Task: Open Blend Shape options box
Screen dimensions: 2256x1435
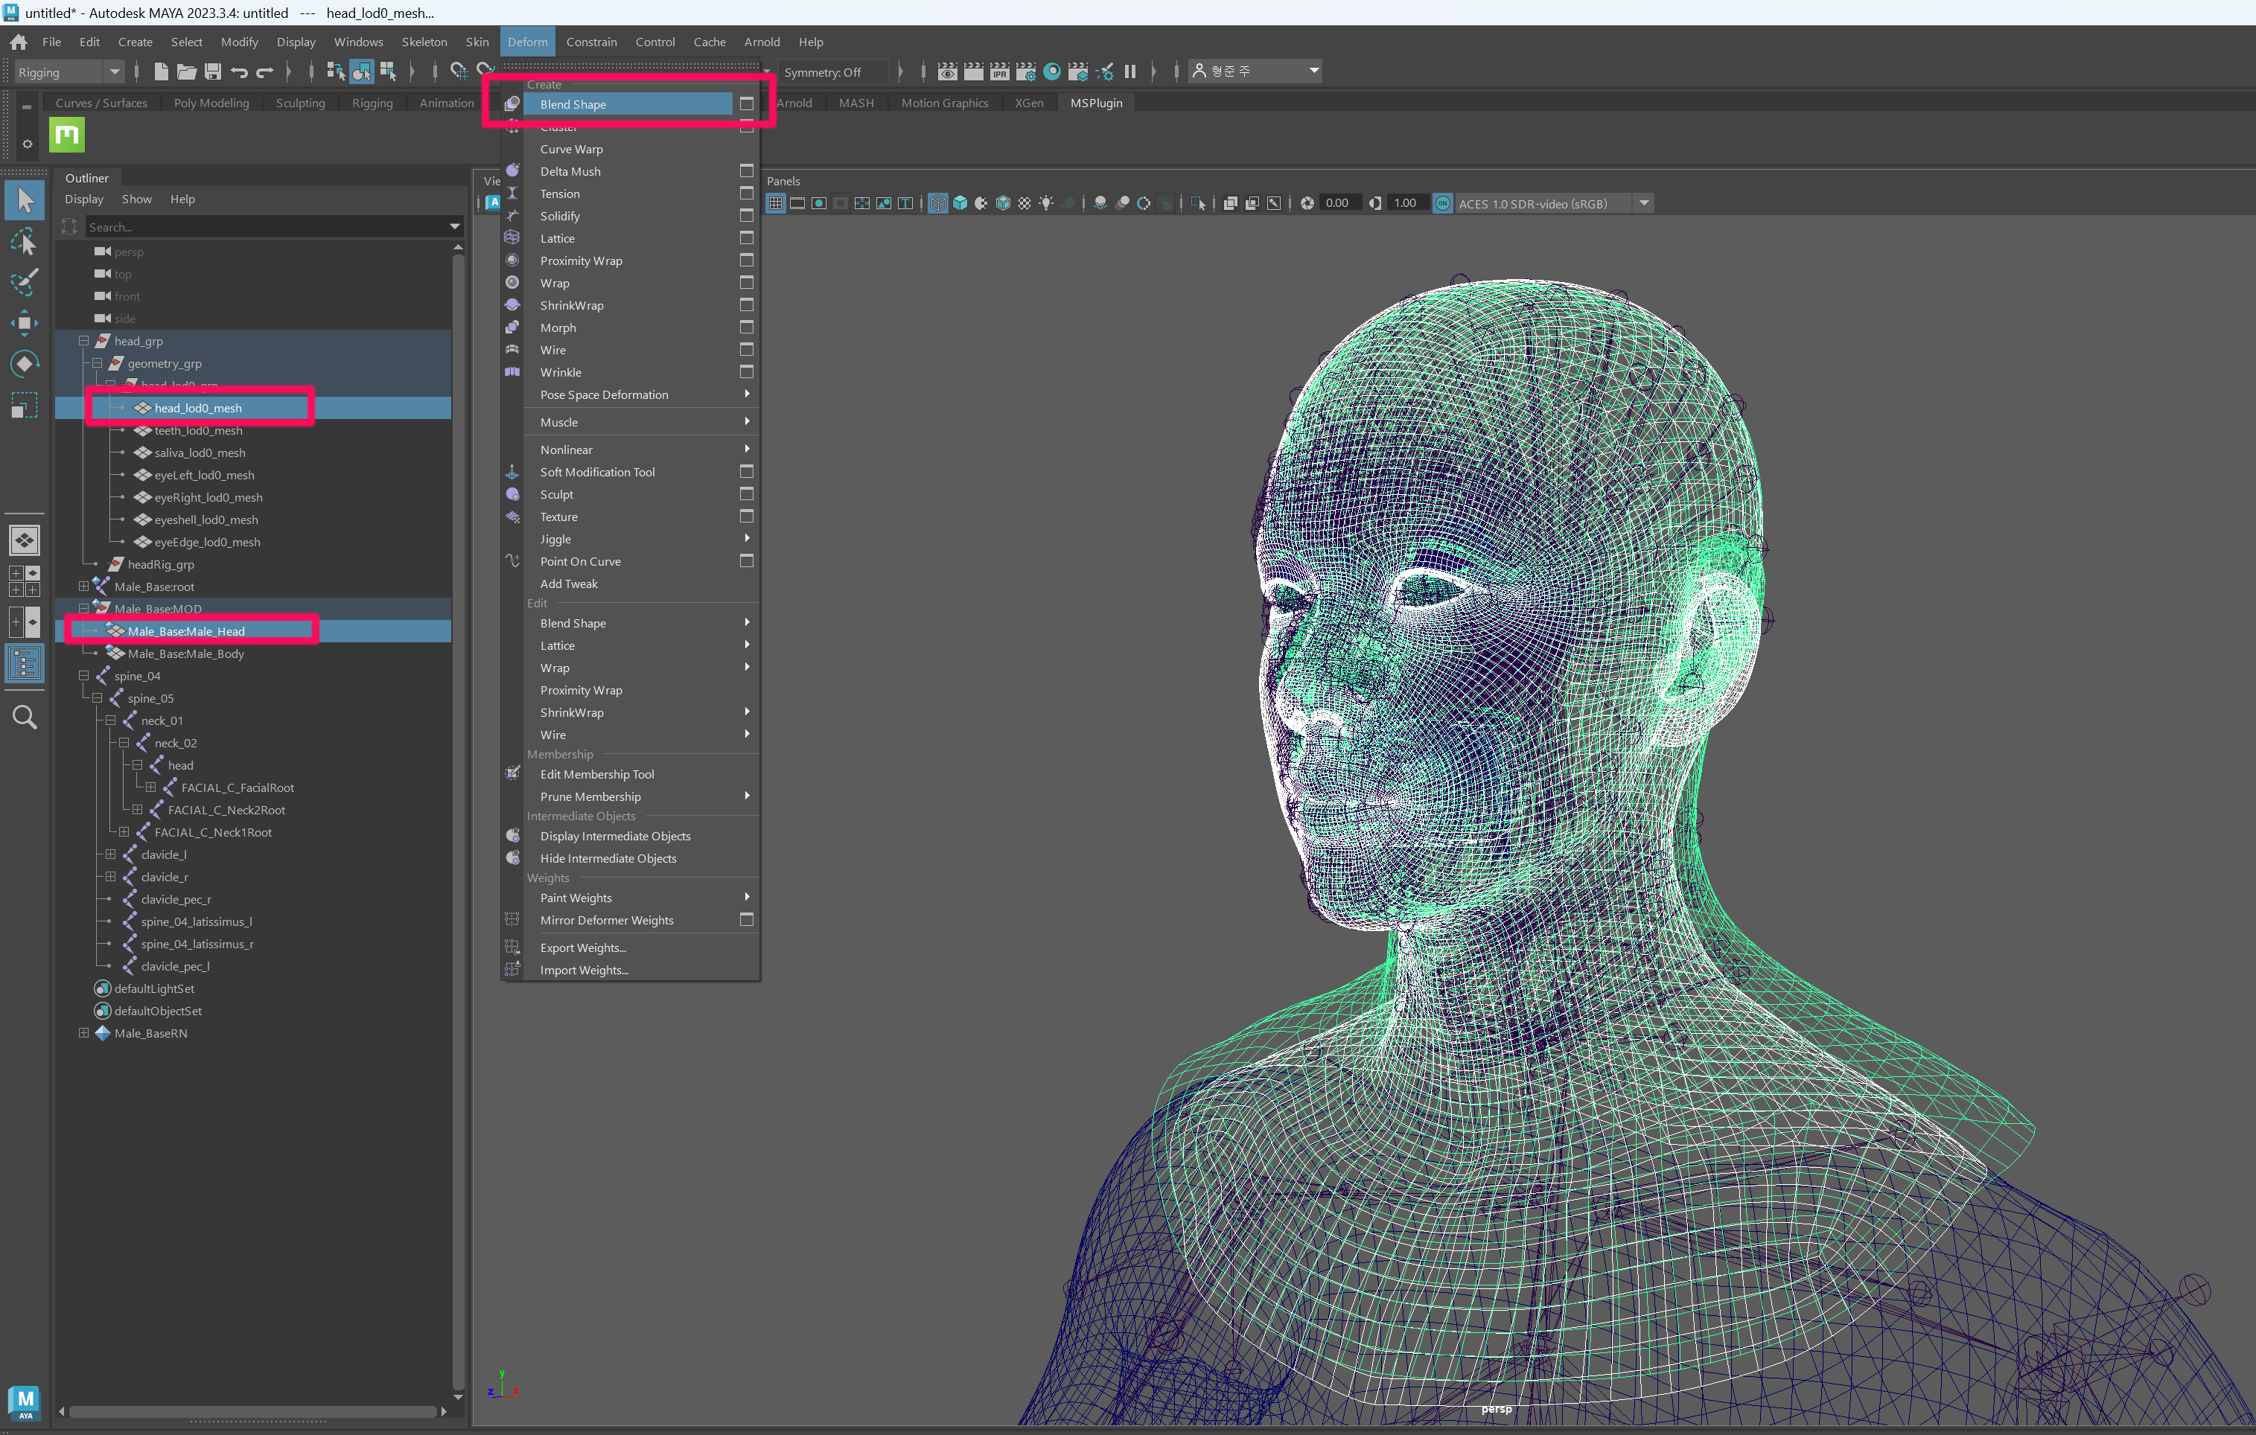Action: click(x=747, y=104)
